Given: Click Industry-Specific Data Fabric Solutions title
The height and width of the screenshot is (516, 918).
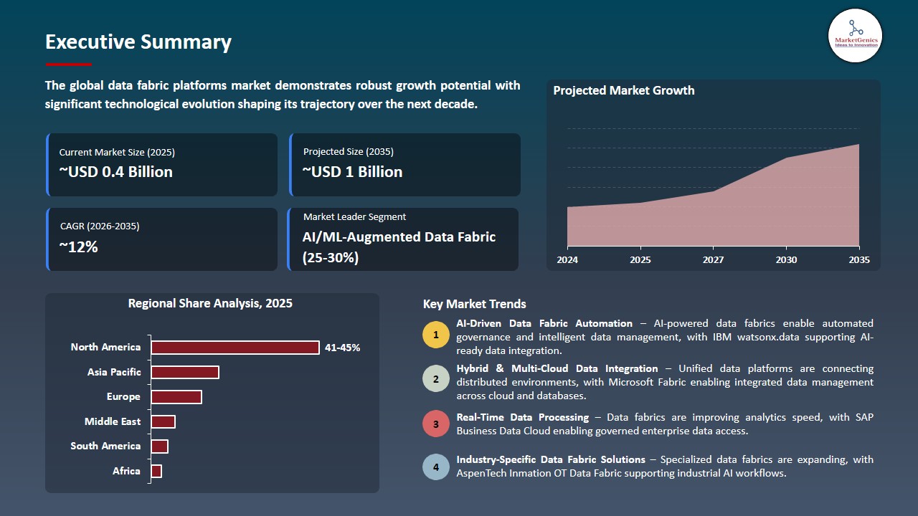Looking at the screenshot, I should tap(551, 459).
